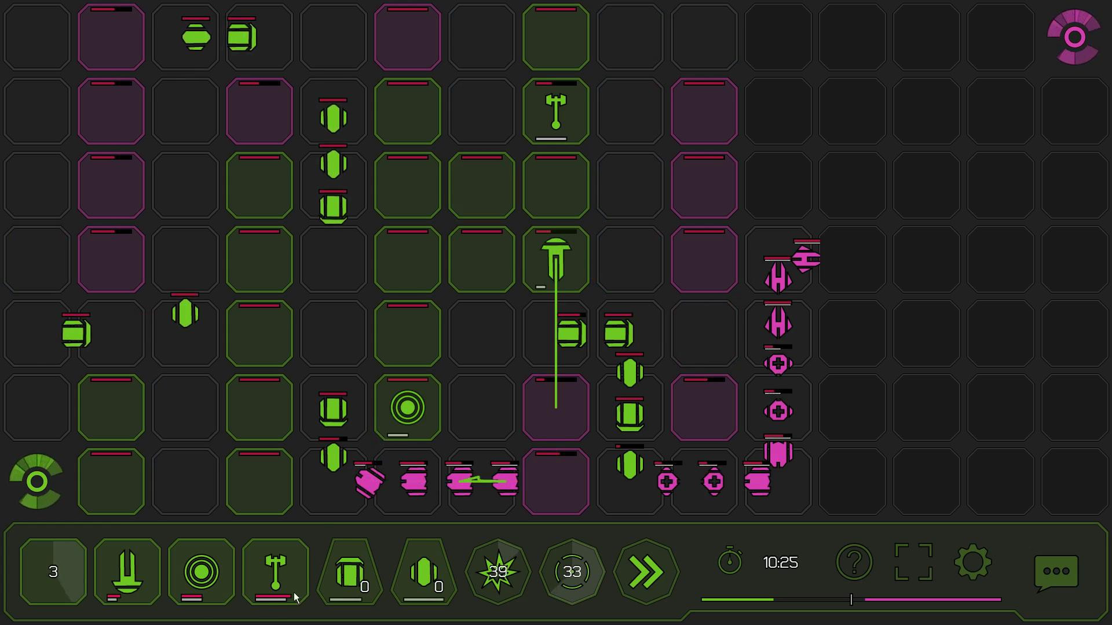Select the firing green laser turret

click(x=556, y=259)
